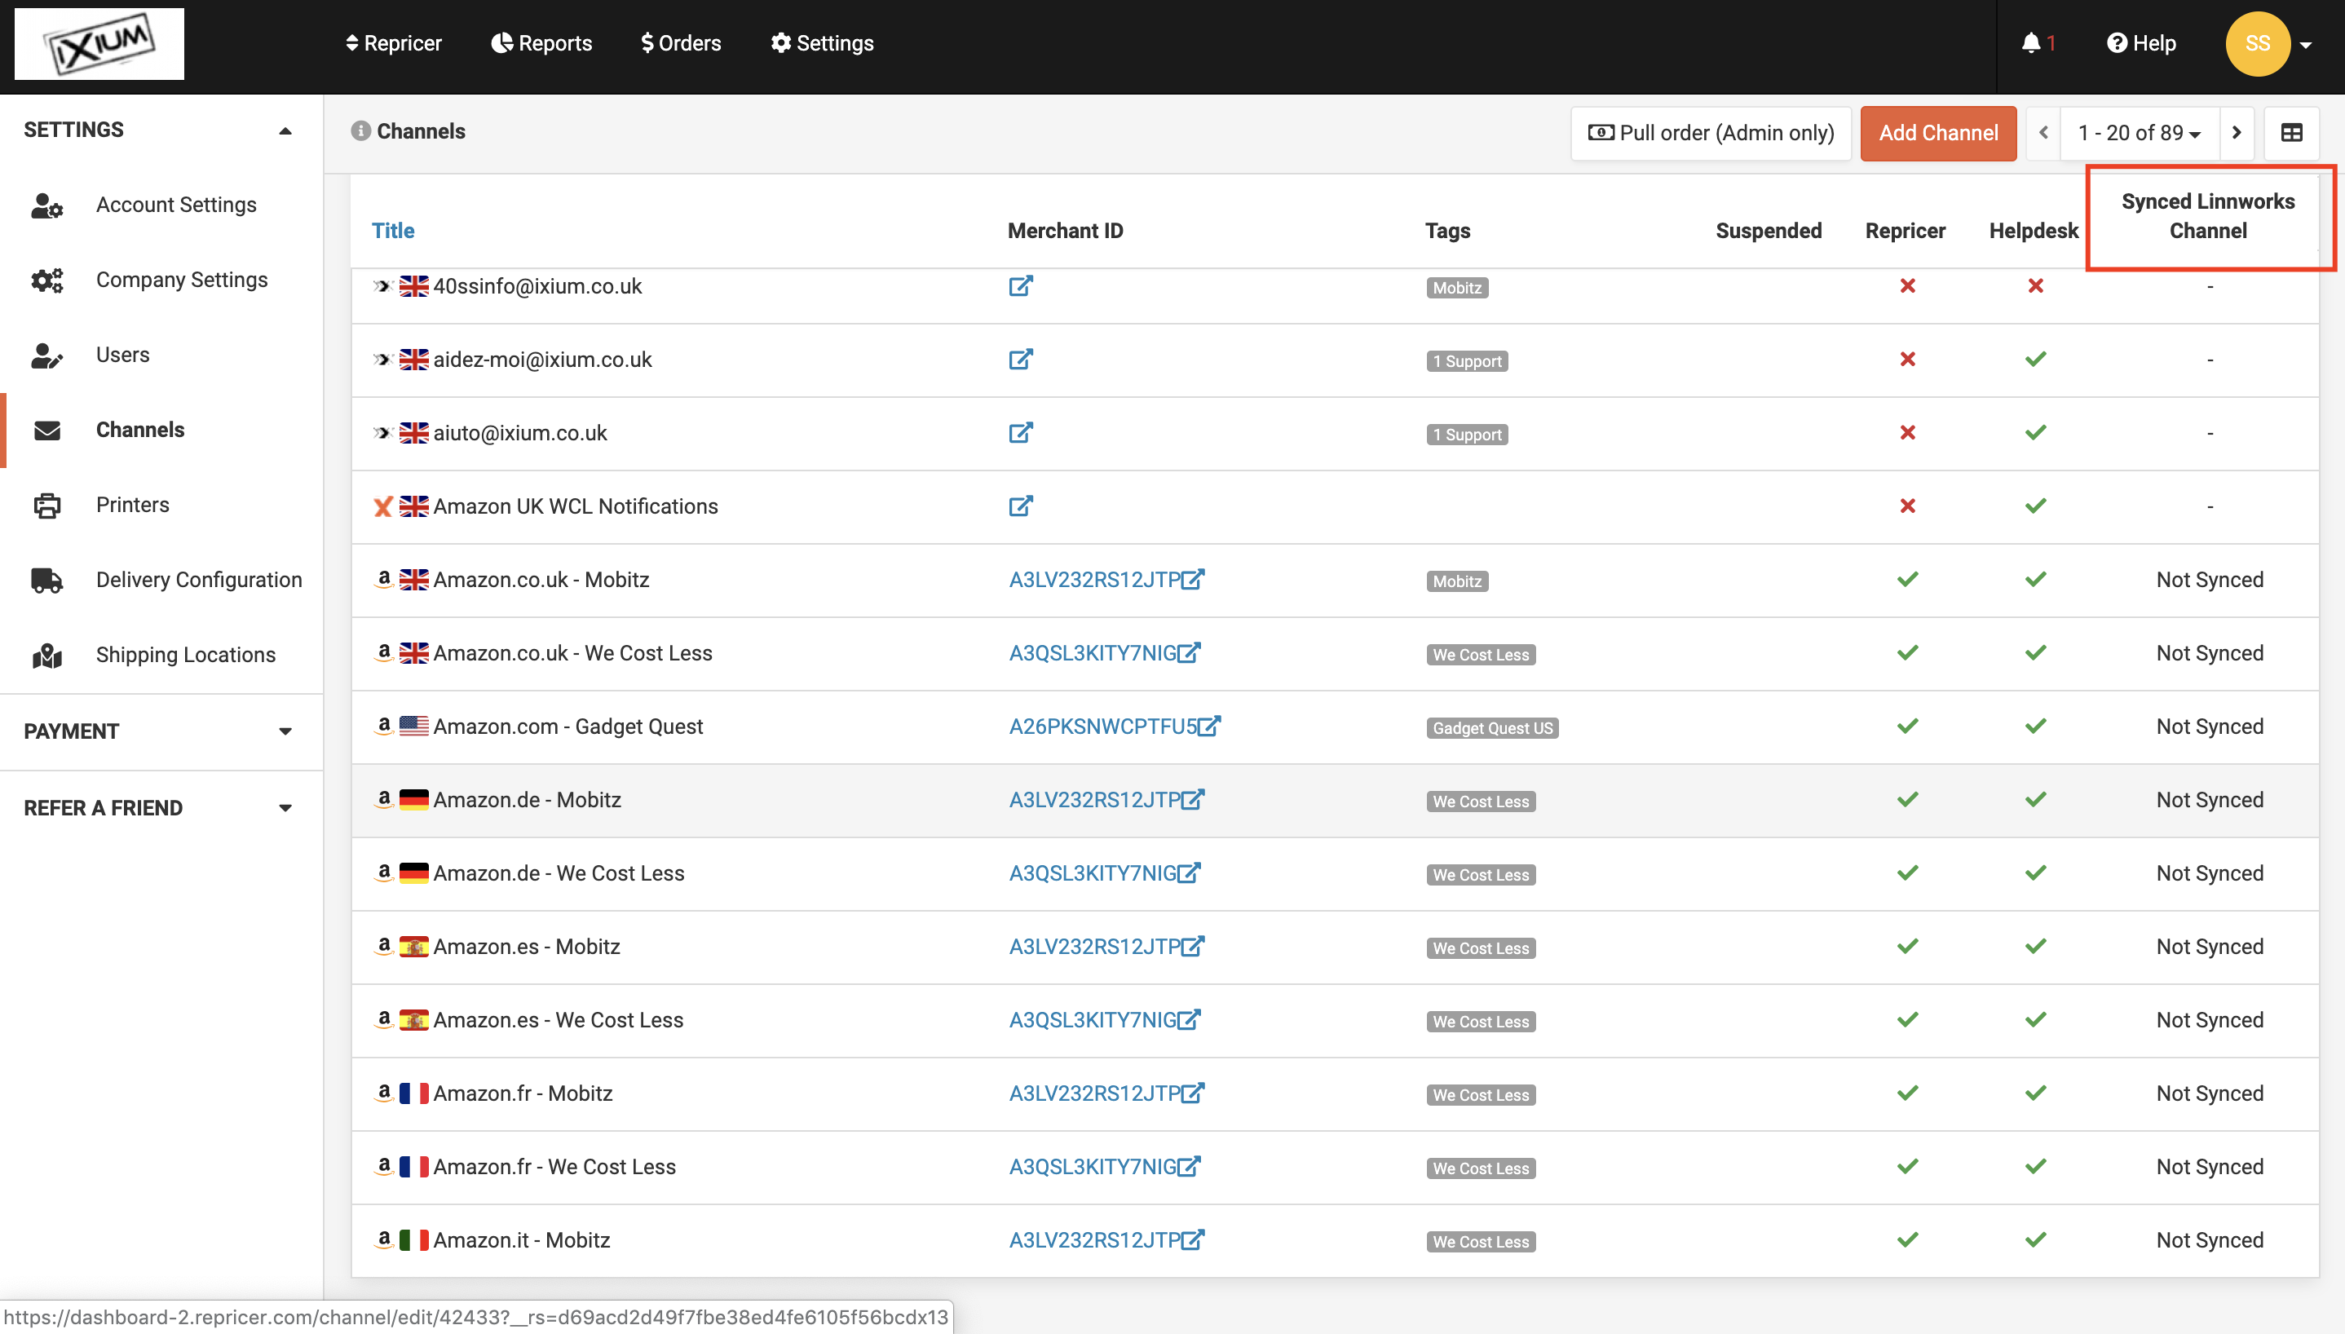
Task: Toggle Helpdesk check for aidez-moi@ixium.co.uk
Action: pyautogui.click(x=2035, y=359)
